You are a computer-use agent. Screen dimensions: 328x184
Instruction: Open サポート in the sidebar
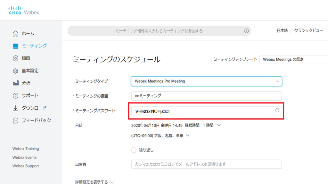click(x=30, y=96)
